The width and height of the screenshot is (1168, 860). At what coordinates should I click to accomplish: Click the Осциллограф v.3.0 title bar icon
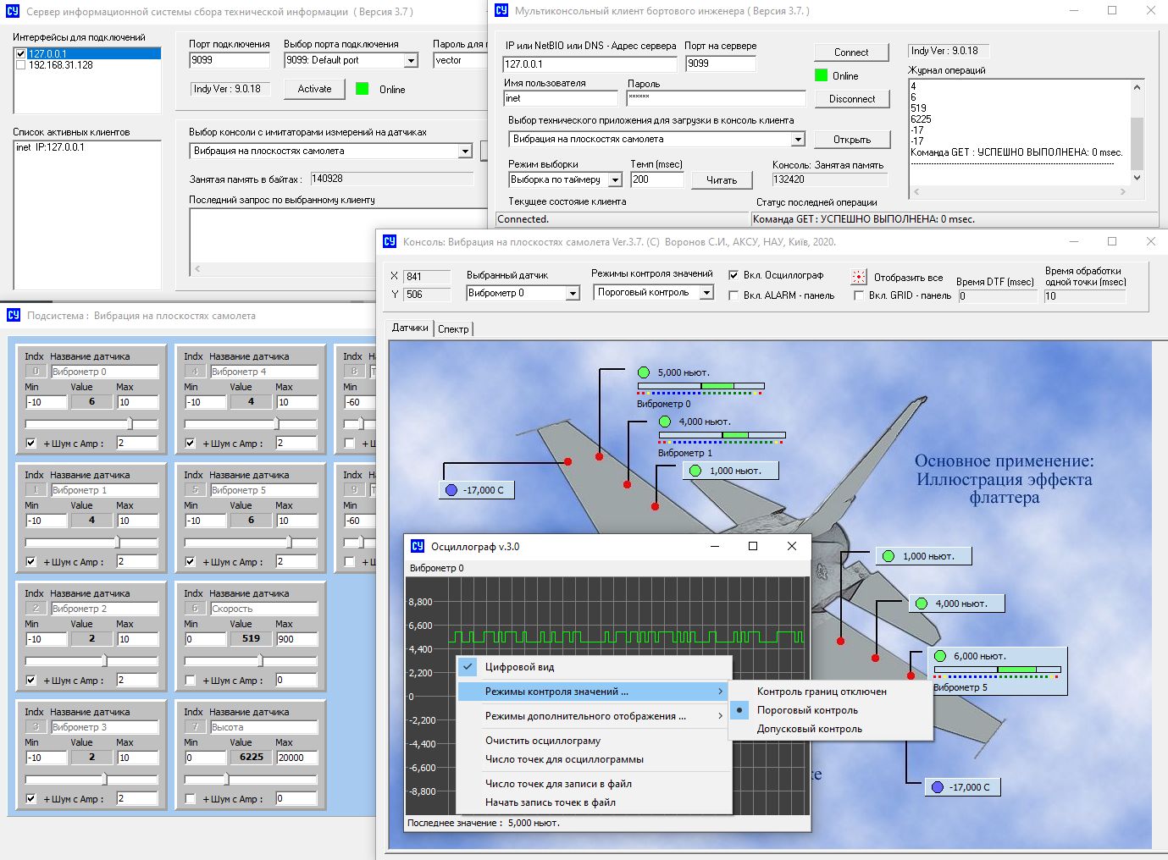click(x=418, y=546)
